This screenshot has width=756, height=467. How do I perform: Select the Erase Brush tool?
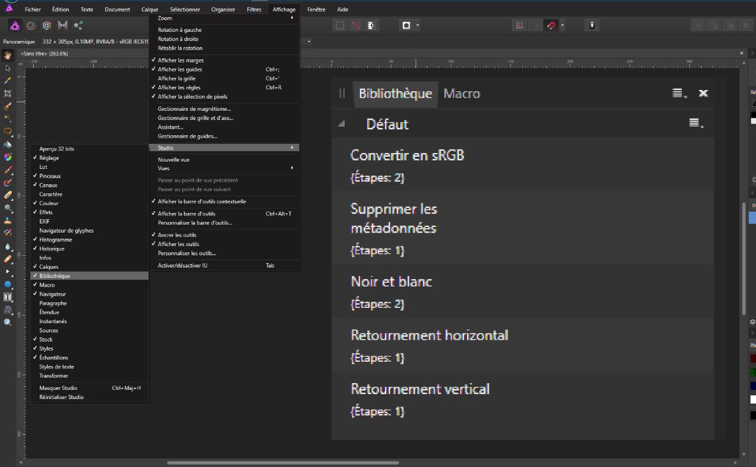8,195
